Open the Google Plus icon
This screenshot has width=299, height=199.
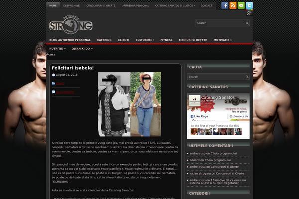(x=249, y=13)
